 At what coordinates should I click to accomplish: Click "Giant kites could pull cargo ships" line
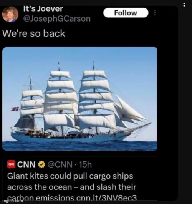click(70, 176)
